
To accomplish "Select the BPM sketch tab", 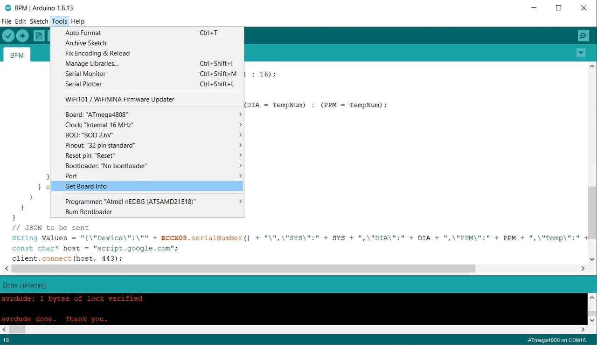I will point(17,55).
